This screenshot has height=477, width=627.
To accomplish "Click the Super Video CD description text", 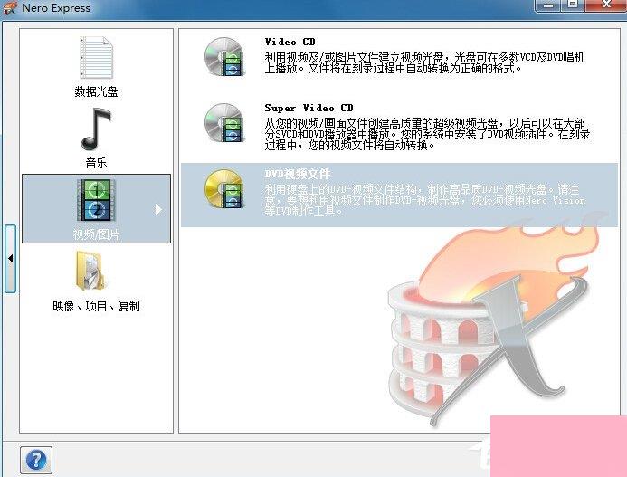I will [427, 134].
